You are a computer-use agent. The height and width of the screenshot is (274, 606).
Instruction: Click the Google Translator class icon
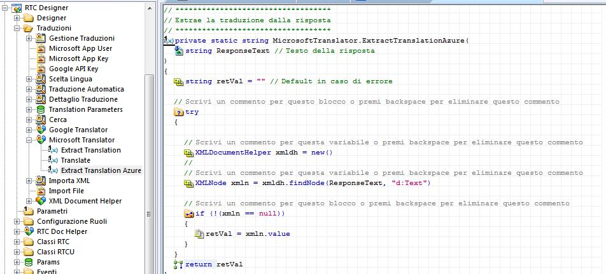41,130
